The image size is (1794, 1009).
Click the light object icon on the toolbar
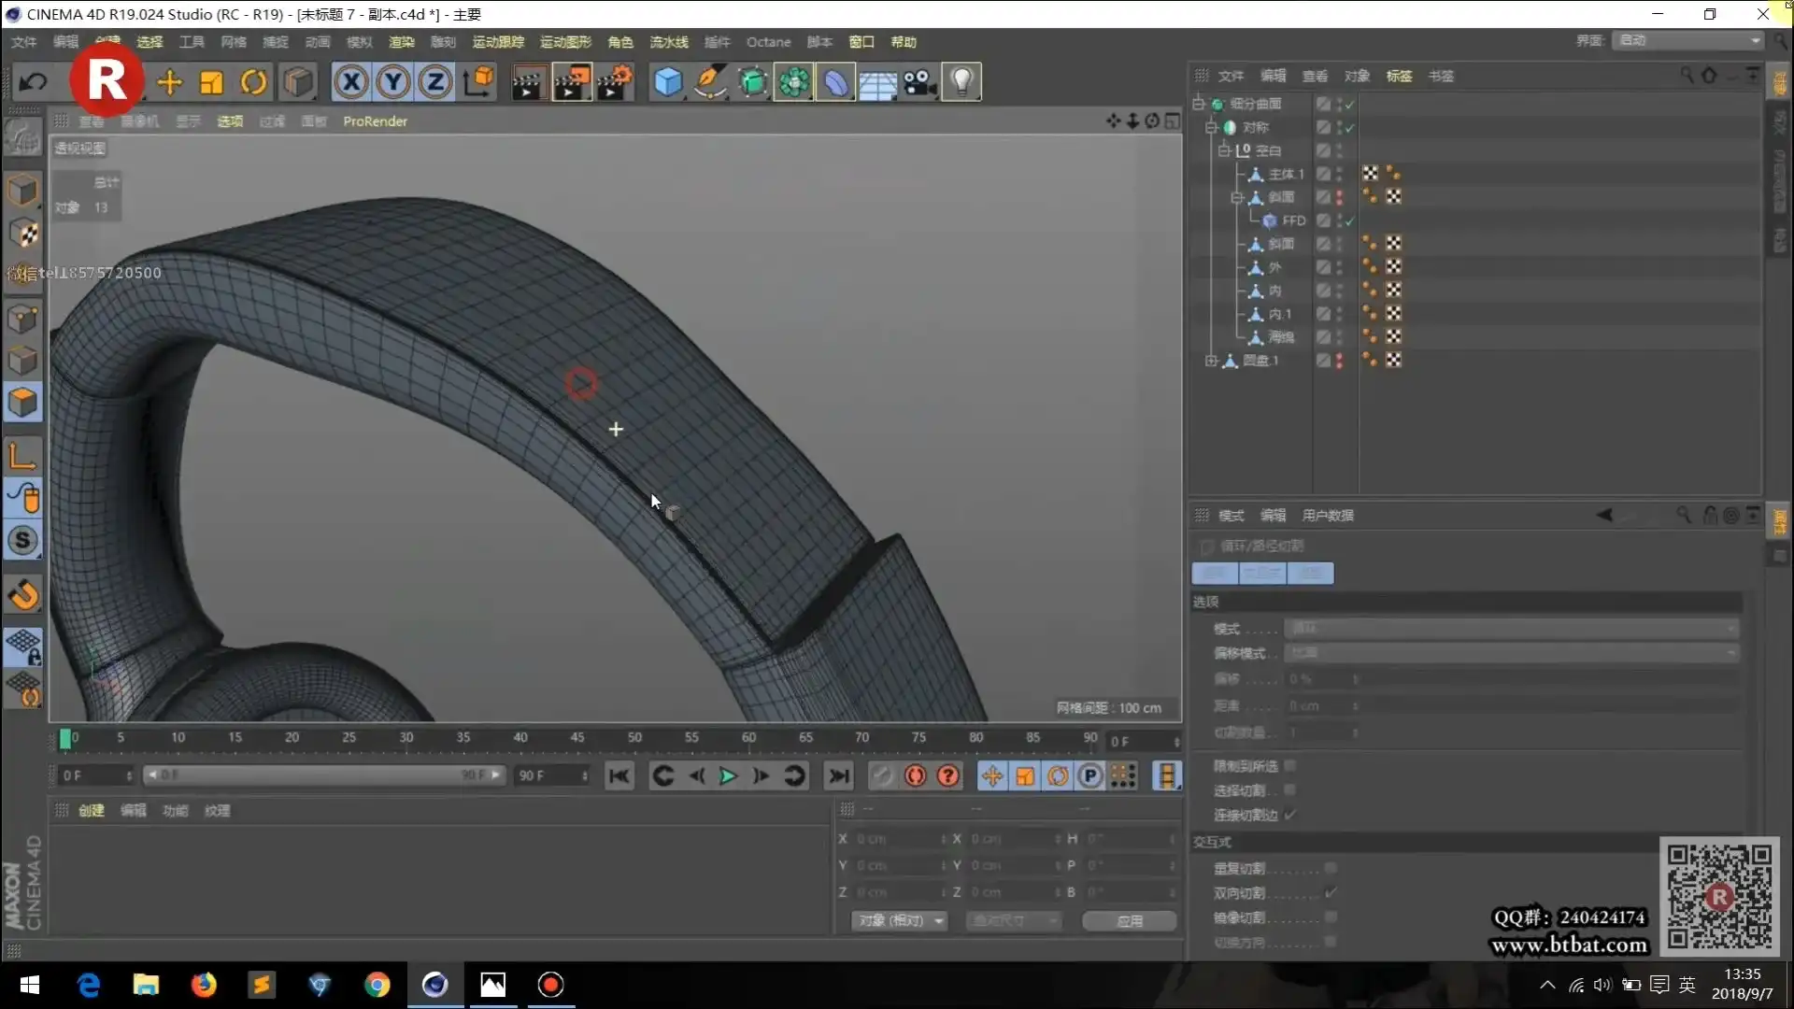tap(962, 82)
